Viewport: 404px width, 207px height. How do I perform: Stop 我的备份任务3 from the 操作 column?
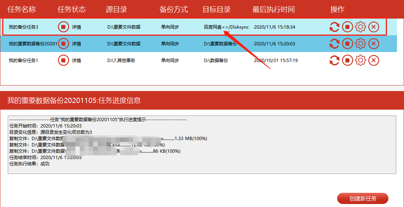point(348,27)
